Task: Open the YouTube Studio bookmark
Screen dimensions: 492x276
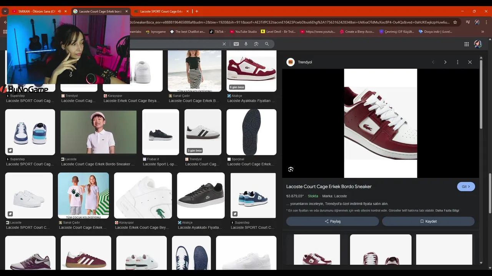Action: (243, 32)
